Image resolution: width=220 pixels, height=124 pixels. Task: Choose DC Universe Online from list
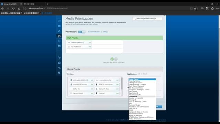point(142,88)
